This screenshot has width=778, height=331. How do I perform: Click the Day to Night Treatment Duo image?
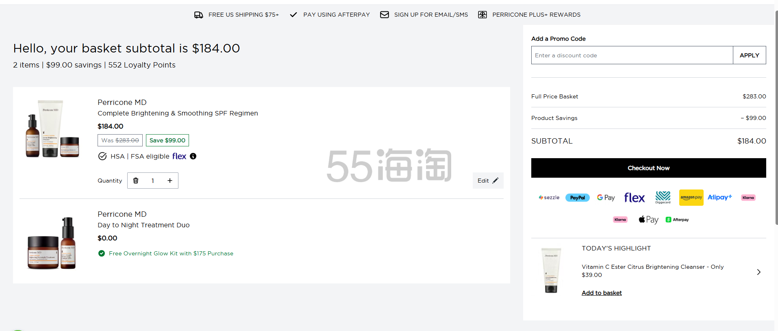pos(52,243)
